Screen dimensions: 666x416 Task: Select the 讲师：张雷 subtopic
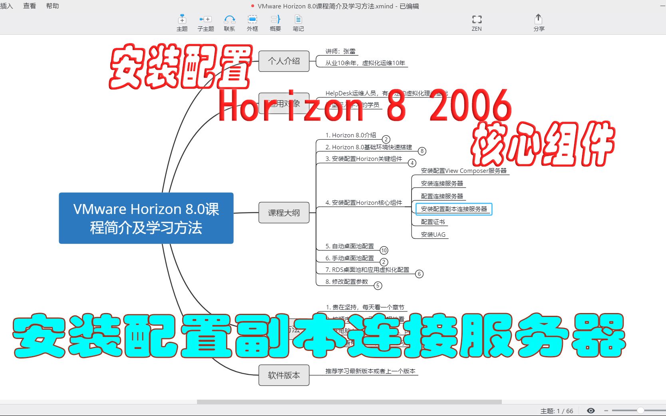click(340, 51)
